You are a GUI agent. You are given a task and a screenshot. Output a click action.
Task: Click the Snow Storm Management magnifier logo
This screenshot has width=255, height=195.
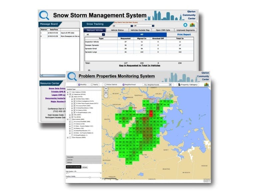click(44, 15)
